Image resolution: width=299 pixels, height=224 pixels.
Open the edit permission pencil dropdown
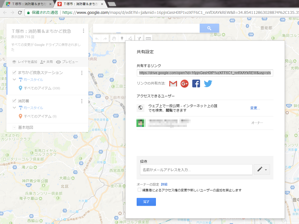click(x=262, y=169)
